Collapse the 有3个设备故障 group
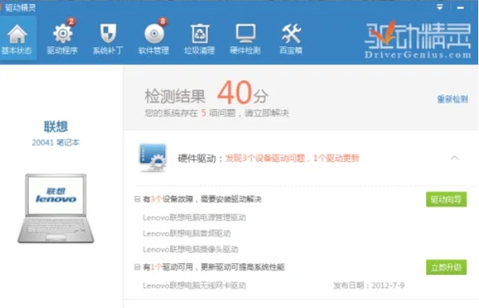 [137, 199]
